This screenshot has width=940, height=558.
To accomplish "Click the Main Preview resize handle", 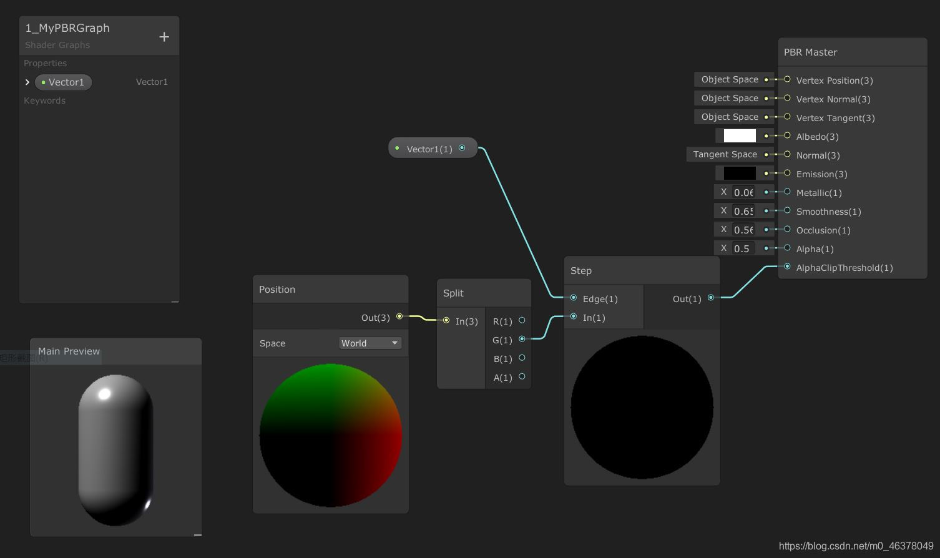I will (197, 534).
